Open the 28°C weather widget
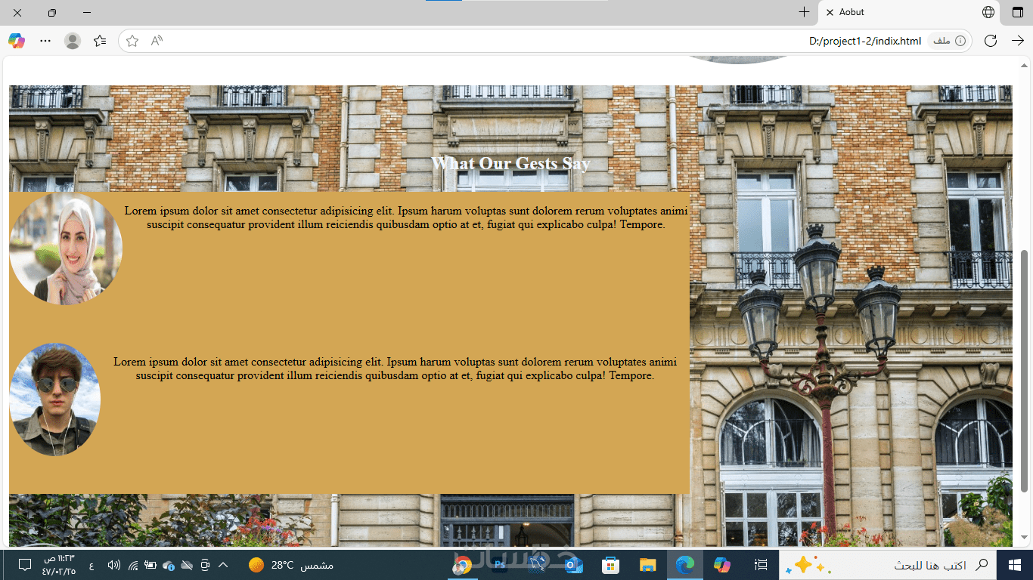Image resolution: width=1033 pixels, height=580 pixels. click(x=291, y=565)
